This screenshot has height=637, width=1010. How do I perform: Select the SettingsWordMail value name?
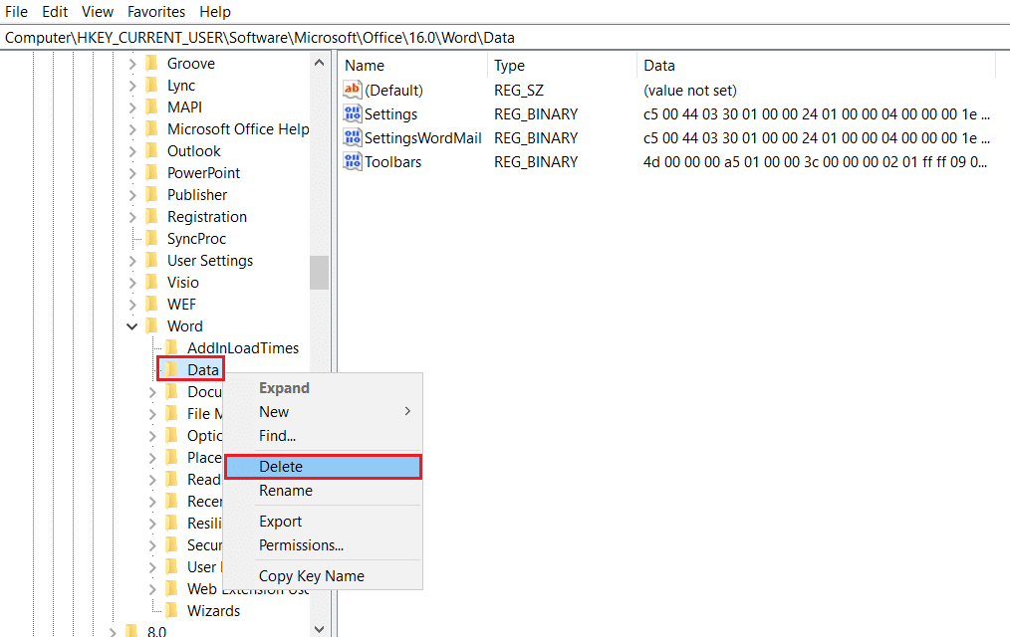[423, 137]
